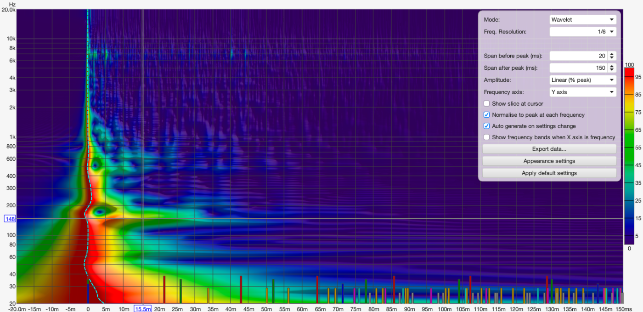The height and width of the screenshot is (312, 643).
Task: Click the Span before peak value field
Action: tap(578, 56)
